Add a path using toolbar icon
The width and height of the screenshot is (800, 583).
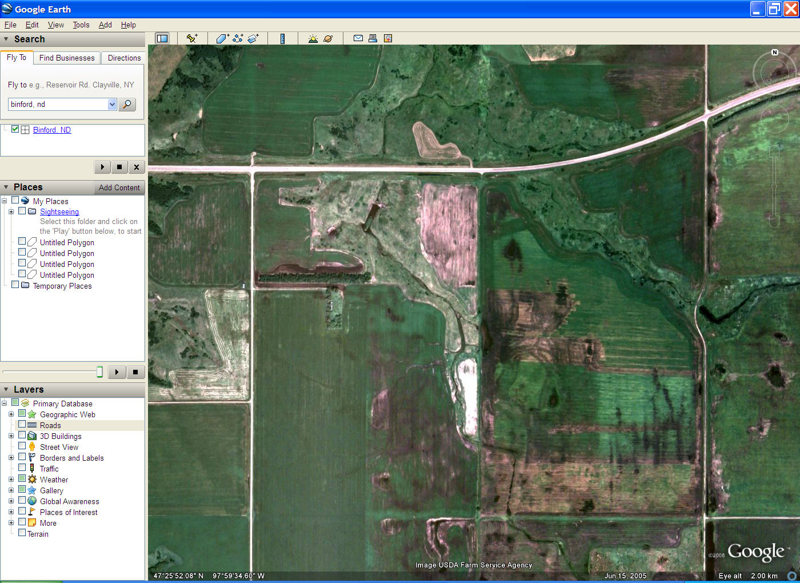pos(238,38)
